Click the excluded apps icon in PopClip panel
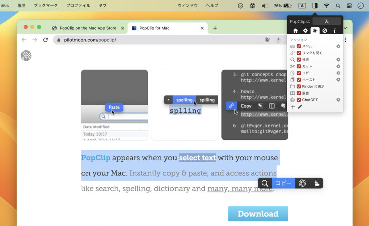This screenshot has width=369, height=226. click(x=325, y=31)
